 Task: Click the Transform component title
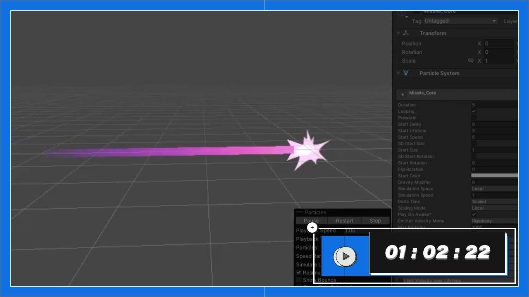coord(433,33)
